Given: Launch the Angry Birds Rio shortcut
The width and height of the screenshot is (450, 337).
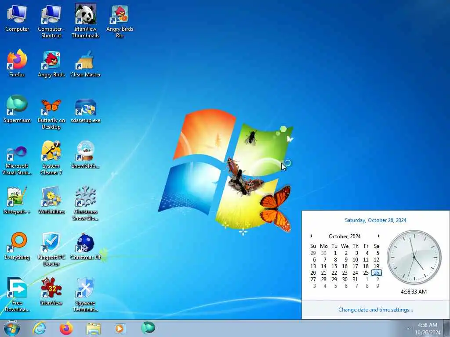Looking at the screenshot, I should tap(120, 21).
